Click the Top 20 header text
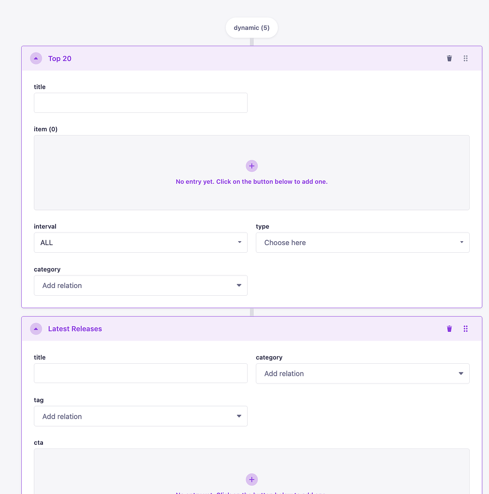 [59, 58]
